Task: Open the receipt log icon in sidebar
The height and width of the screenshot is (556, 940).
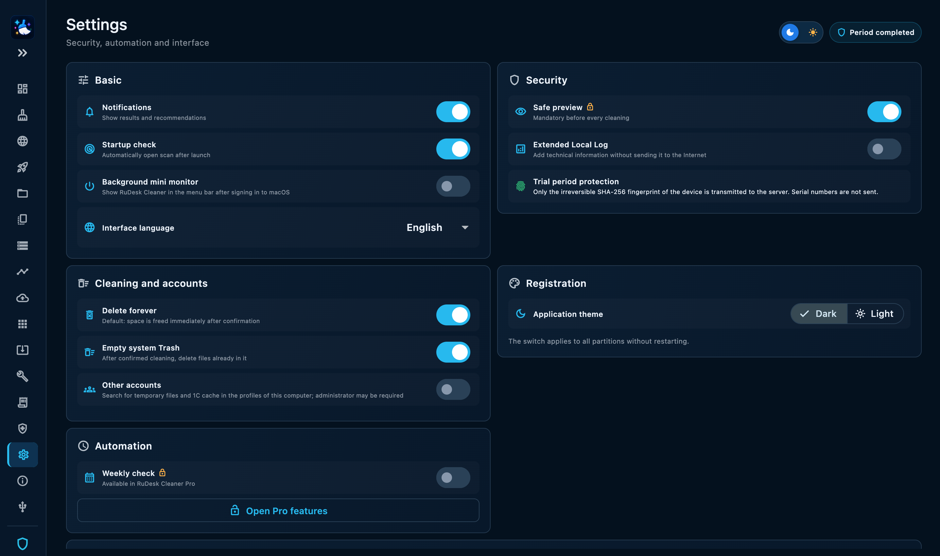Action: click(23, 402)
